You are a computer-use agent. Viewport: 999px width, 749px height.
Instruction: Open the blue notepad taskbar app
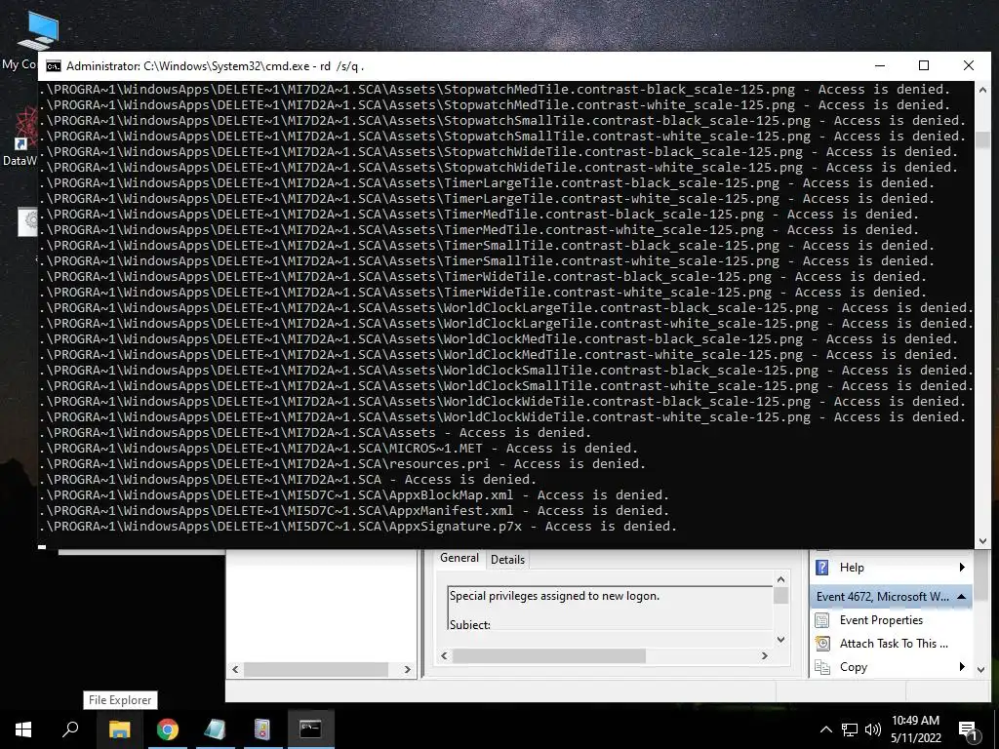pos(215,729)
